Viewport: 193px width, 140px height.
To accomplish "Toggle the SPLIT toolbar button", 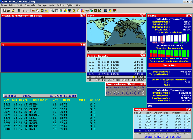I will coord(114,10).
